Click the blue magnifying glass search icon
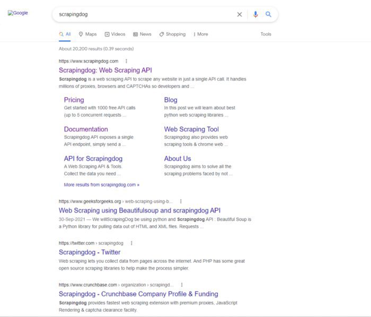371x317 pixels. tap(269, 14)
